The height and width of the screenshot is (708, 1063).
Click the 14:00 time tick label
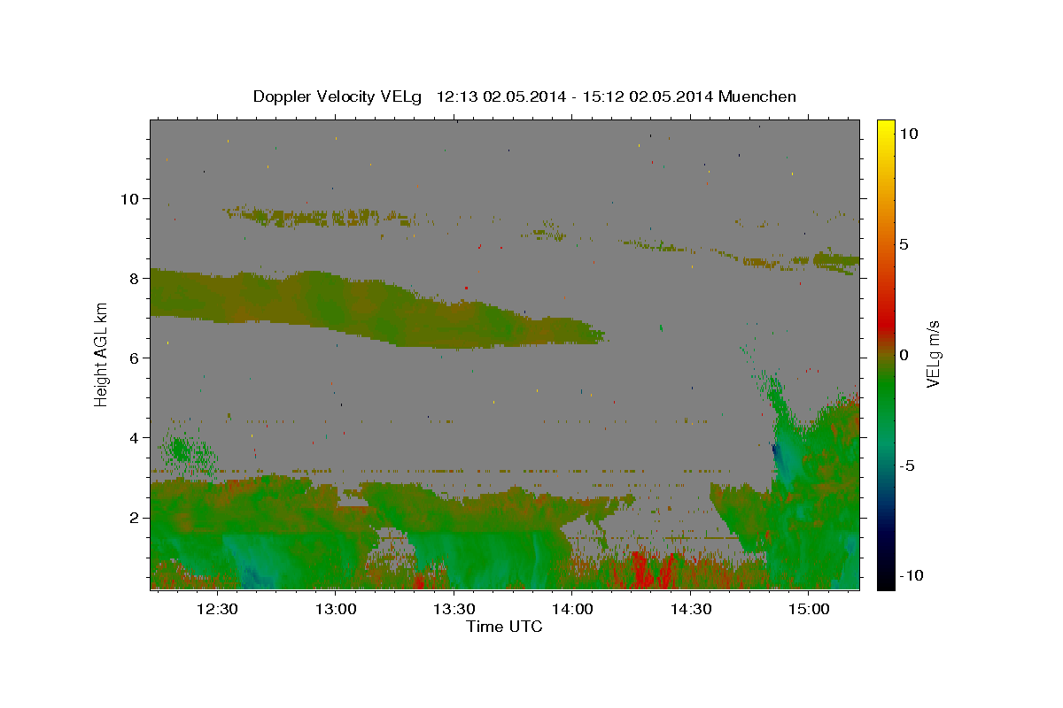(x=572, y=609)
